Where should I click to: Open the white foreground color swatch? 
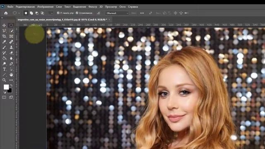(x=6, y=87)
